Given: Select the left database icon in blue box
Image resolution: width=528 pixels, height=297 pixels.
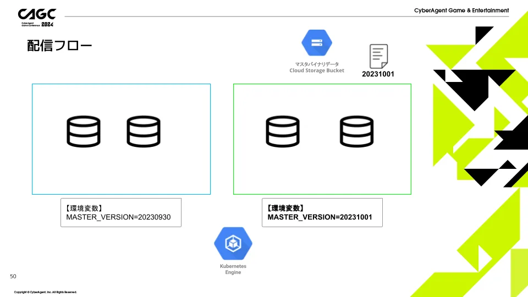Looking at the screenshot, I should [84, 132].
